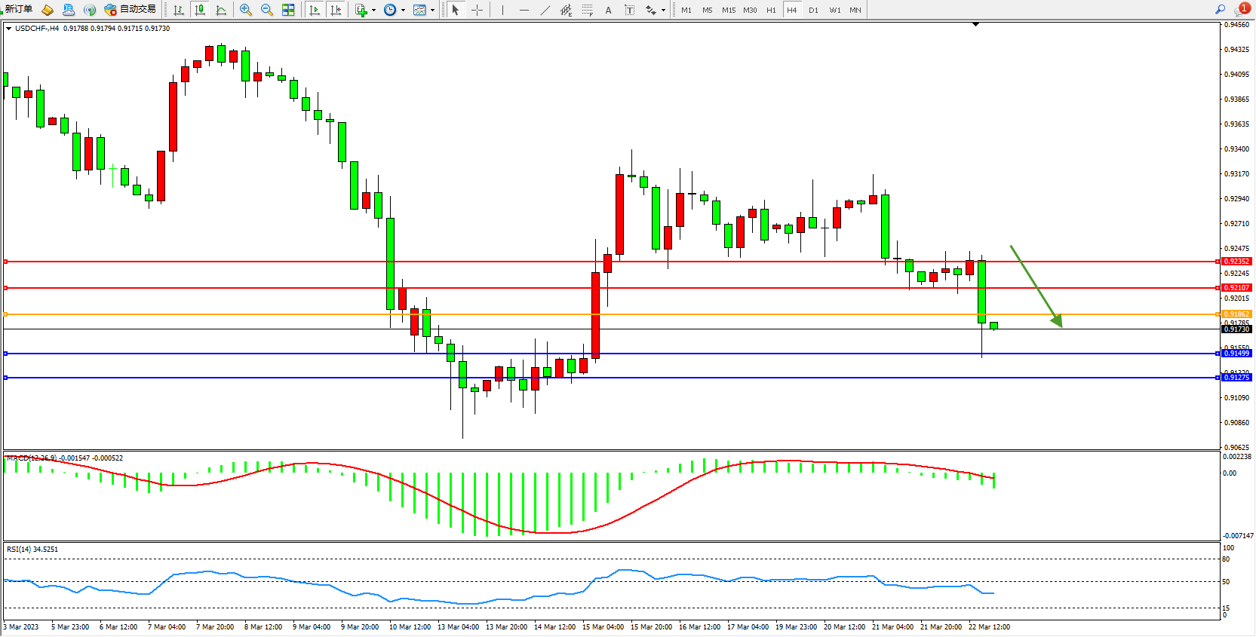
Task: Select the Fibonacci retracement tool
Action: coord(588,10)
